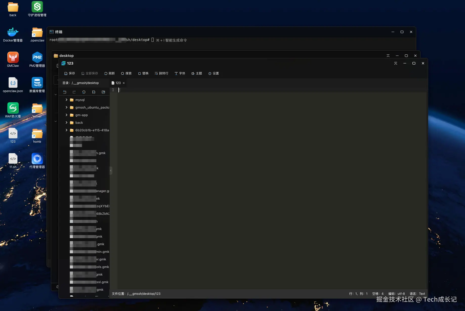
Task: Click 跳转行 (go to line) in the toolbar
Action: [161, 73]
